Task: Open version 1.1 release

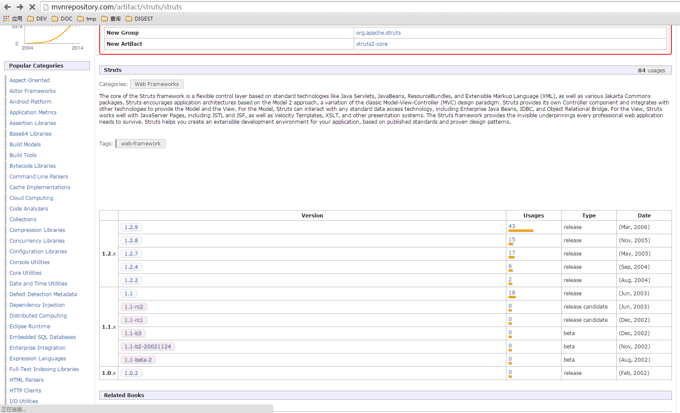Action: pyautogui.click(x=129, y=294)
